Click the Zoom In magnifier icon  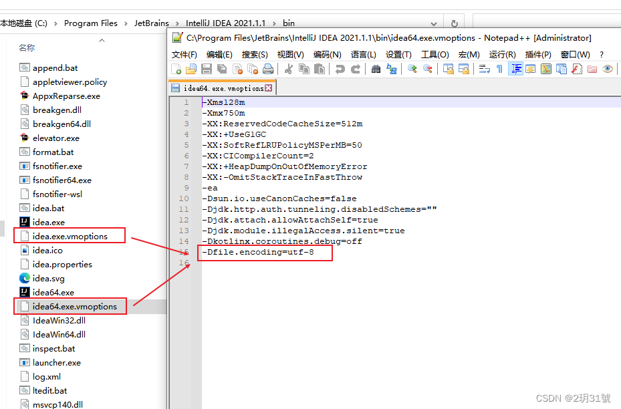[x=412, y=70]
